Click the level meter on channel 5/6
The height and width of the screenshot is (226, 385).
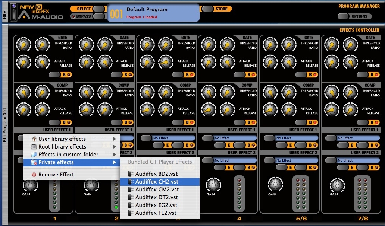(x=301, y=194)
